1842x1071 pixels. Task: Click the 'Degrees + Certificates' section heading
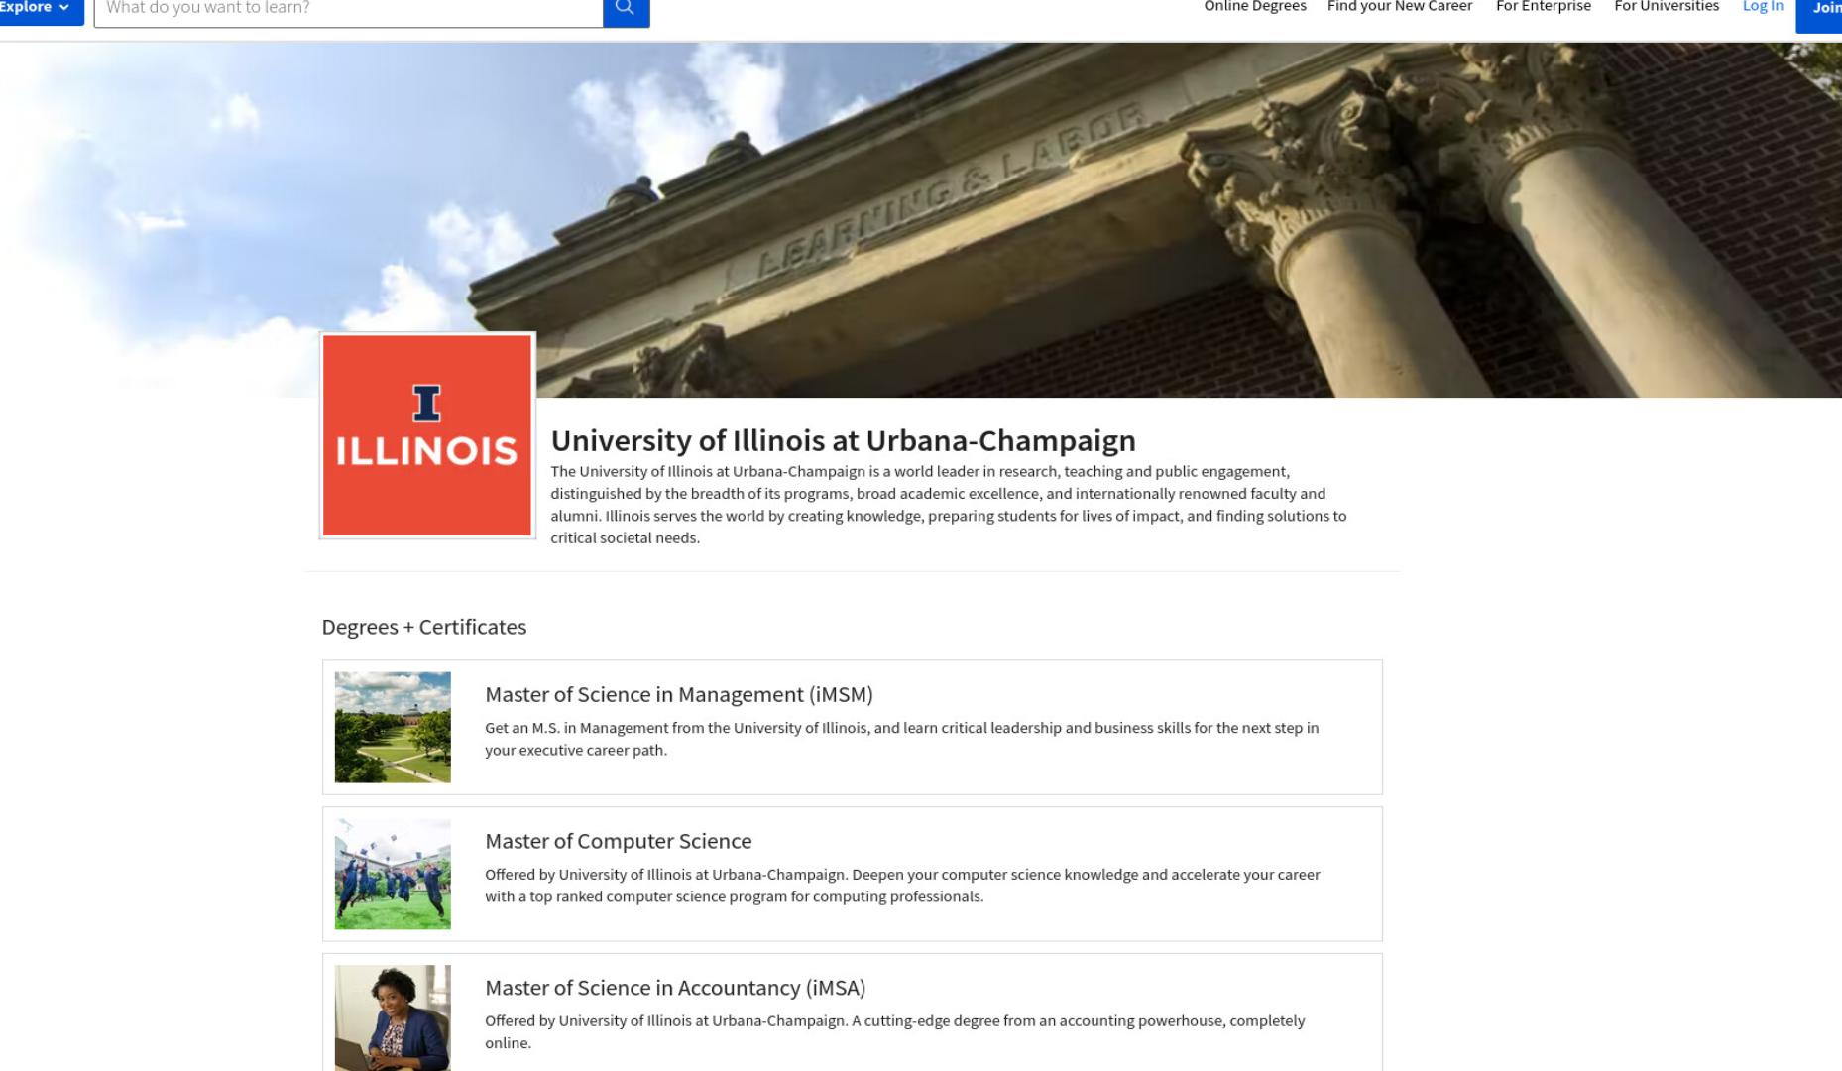click(x=424, y=627)
